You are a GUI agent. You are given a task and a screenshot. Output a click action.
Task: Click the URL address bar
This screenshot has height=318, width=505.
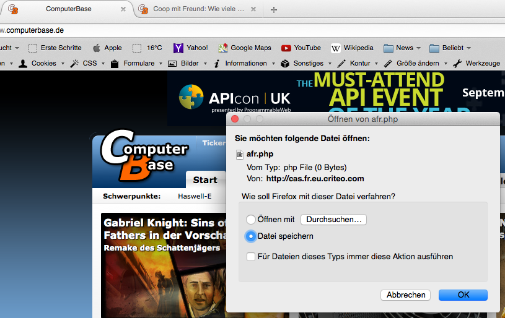coord(253,30)
